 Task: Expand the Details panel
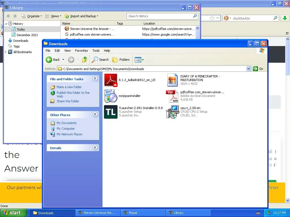pyautogui.click(x=95, y=147)
